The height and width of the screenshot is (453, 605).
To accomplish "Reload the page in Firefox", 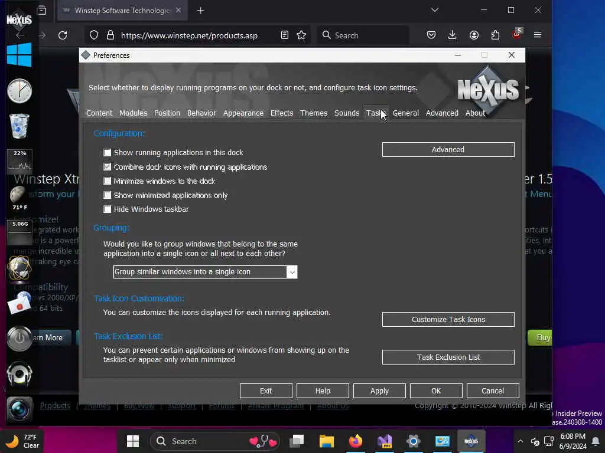I will click(x=63, y=35).
